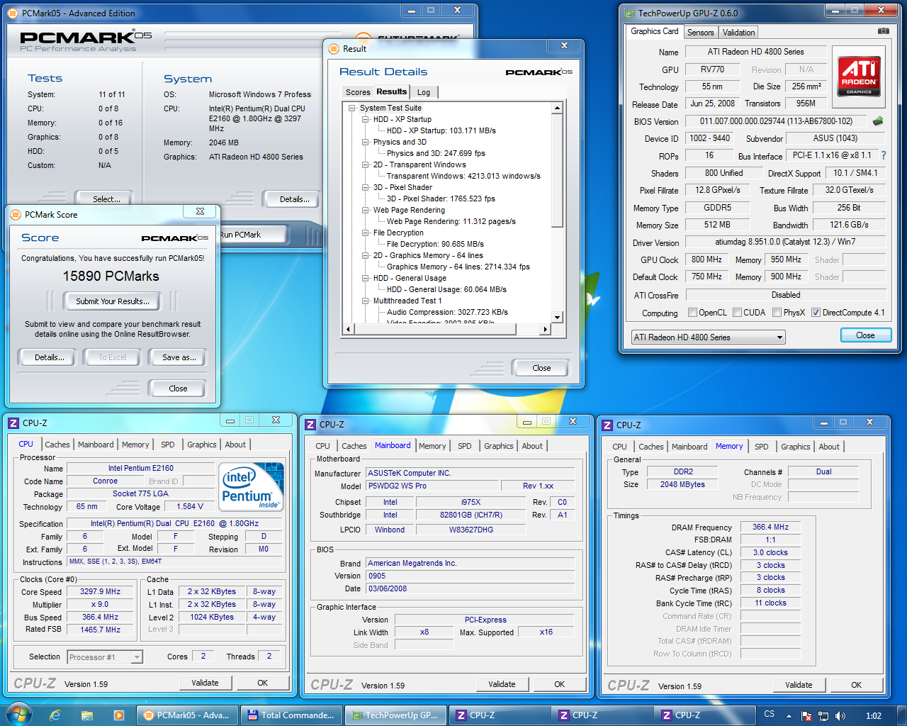Switch to Total Commander taskbar button

(291, 715)
